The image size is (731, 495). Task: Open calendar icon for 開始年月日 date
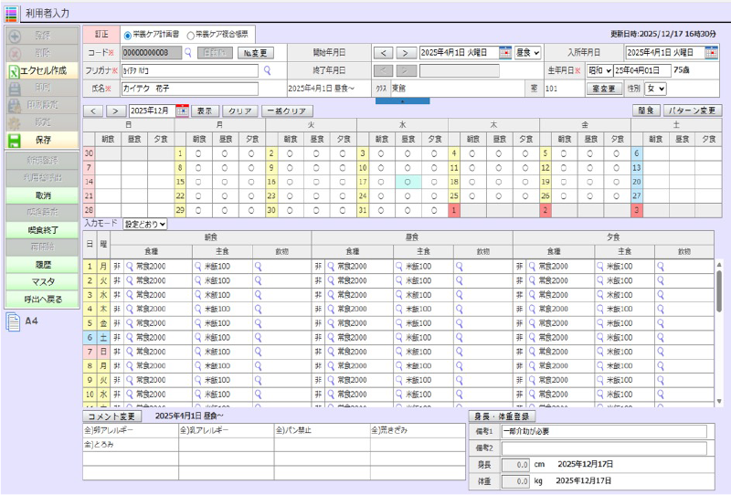point(505,53)
